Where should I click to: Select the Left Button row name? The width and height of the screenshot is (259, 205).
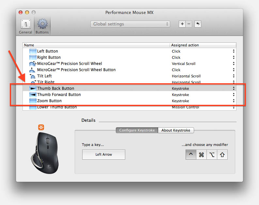(48, 51)
